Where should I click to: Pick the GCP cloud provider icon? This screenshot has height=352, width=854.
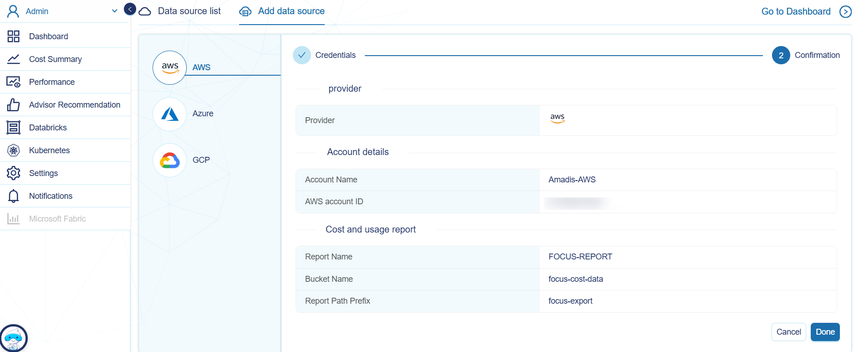click(x=169, y=160)
